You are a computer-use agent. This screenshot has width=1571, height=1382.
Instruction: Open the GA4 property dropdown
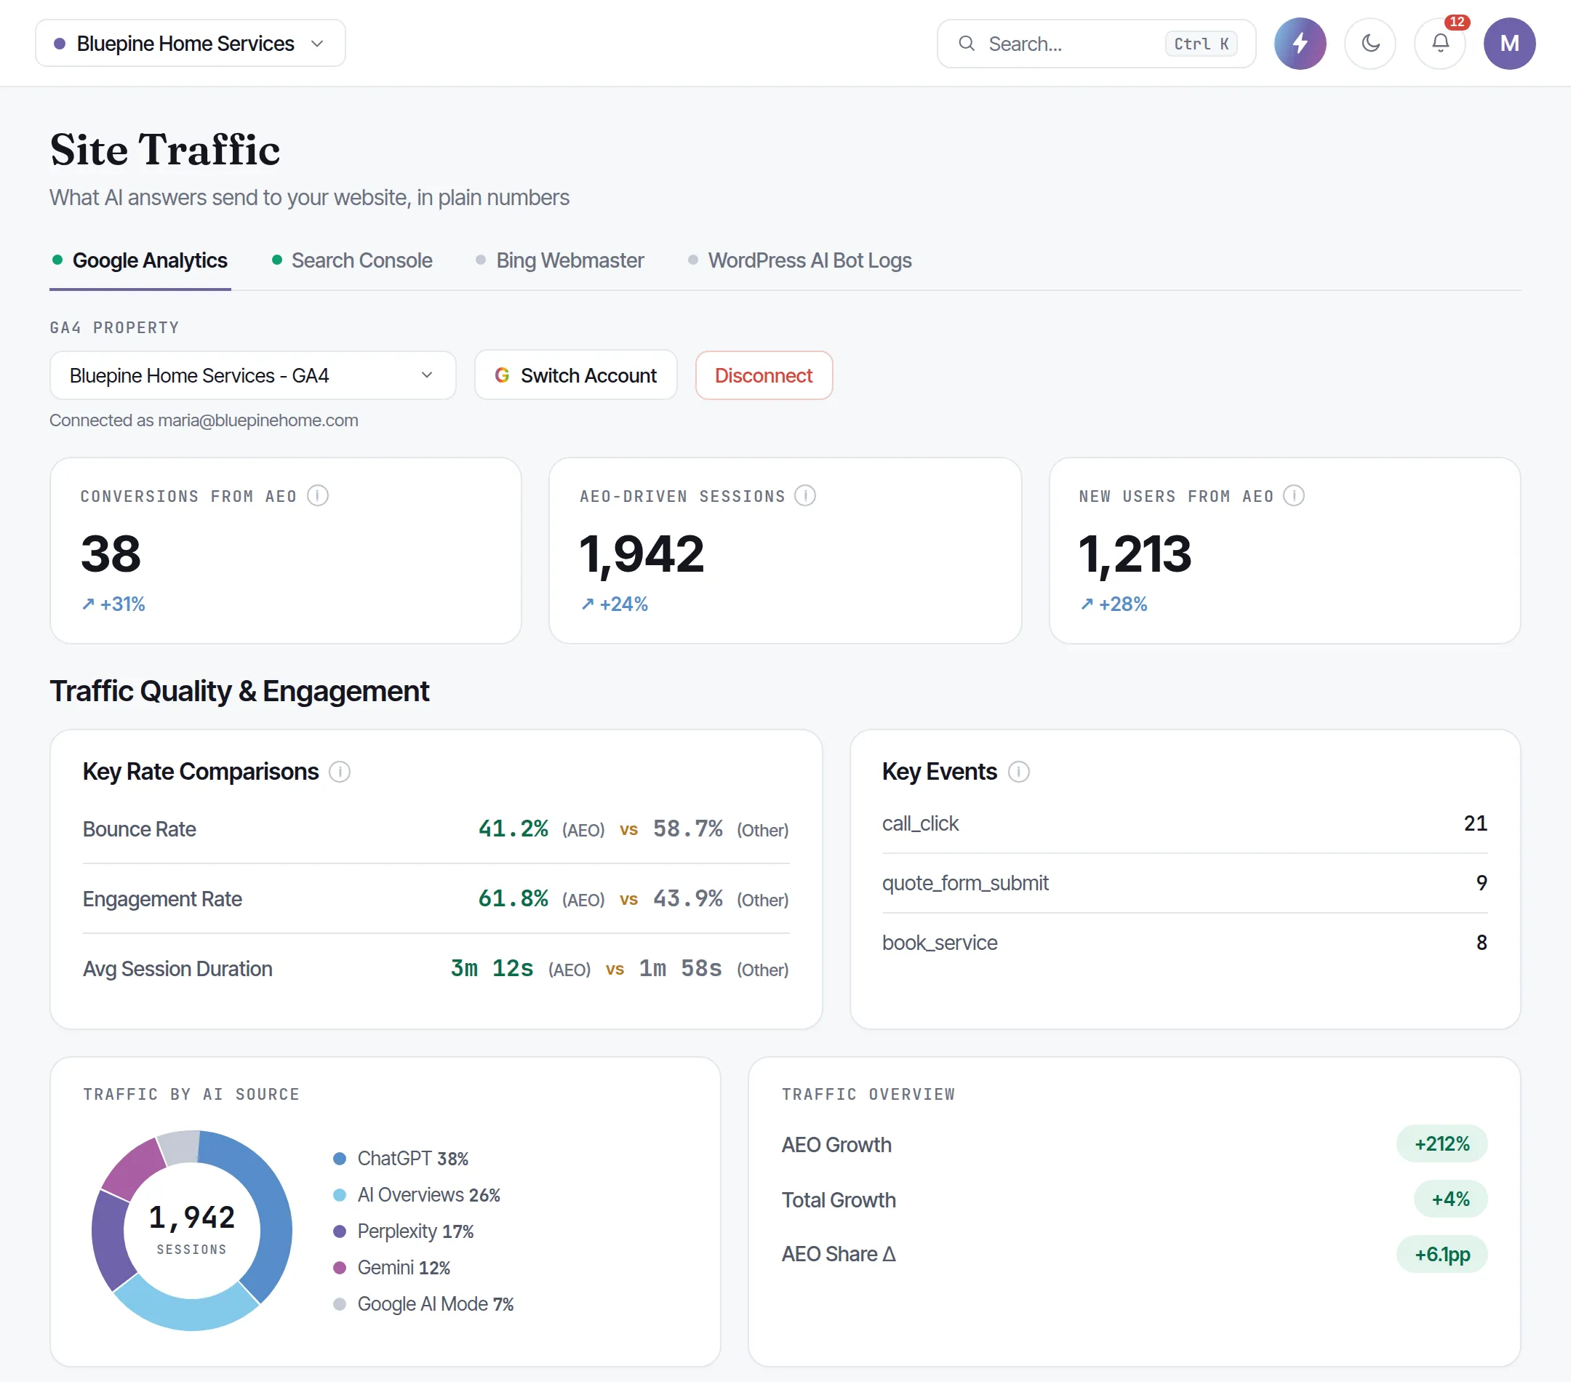(253, 375)
